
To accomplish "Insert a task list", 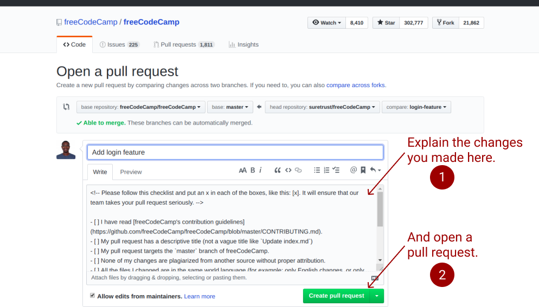I will 336,171.
